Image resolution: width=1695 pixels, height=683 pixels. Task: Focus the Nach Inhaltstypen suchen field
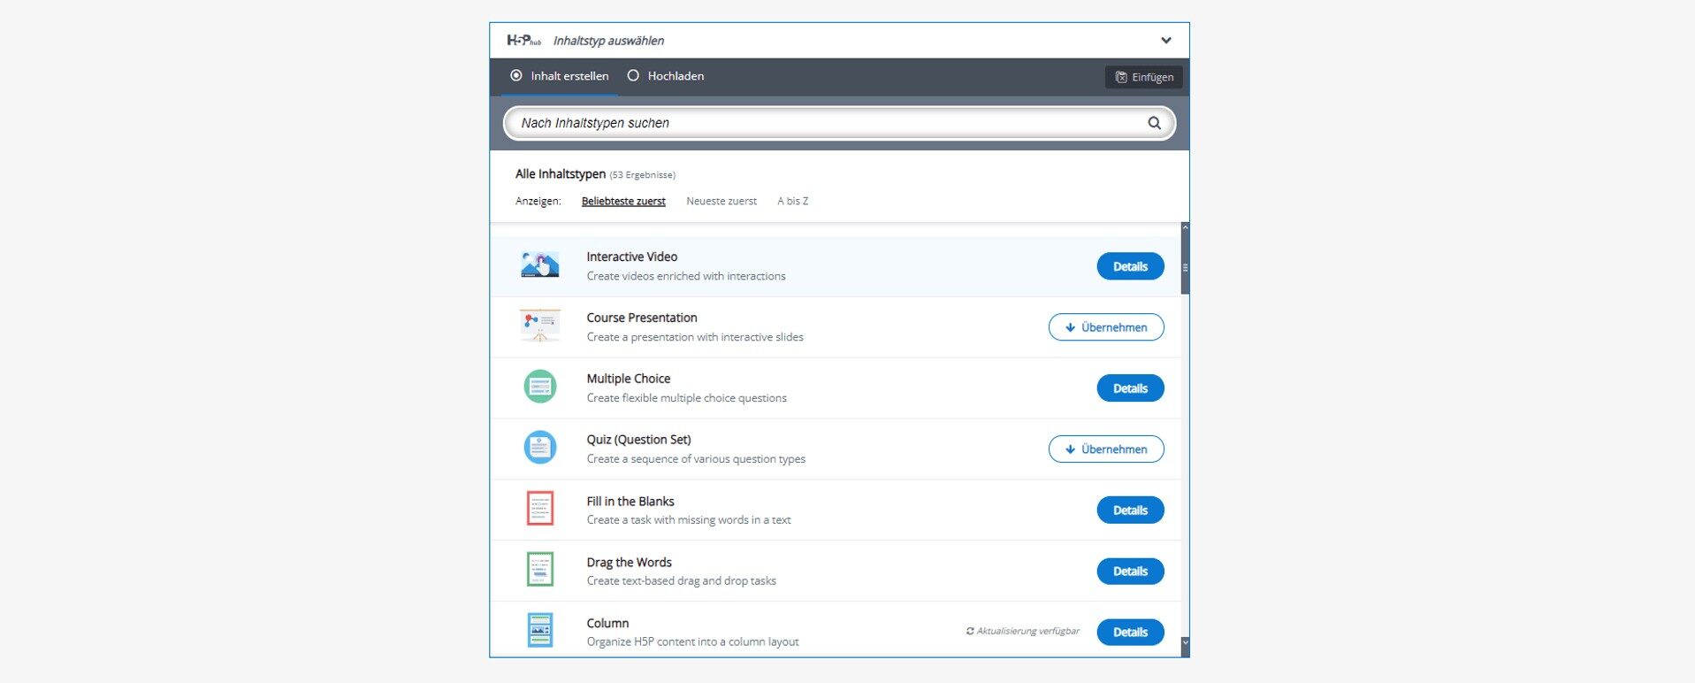click(839, 123)
